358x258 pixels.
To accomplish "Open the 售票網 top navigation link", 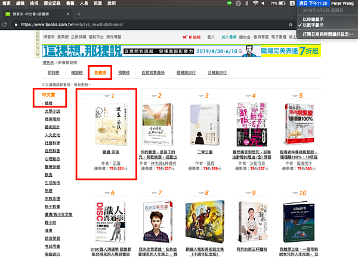I will click(63, 37).
